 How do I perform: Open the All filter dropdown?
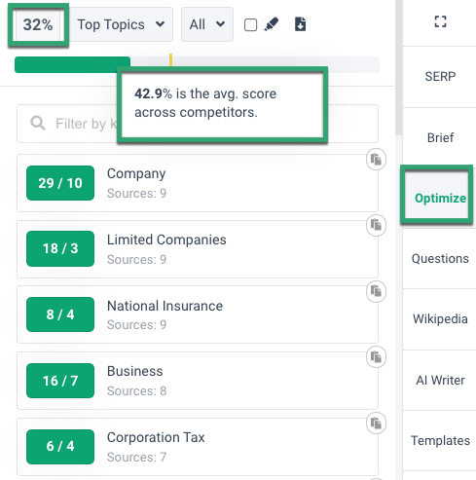(x=207, y=24)
